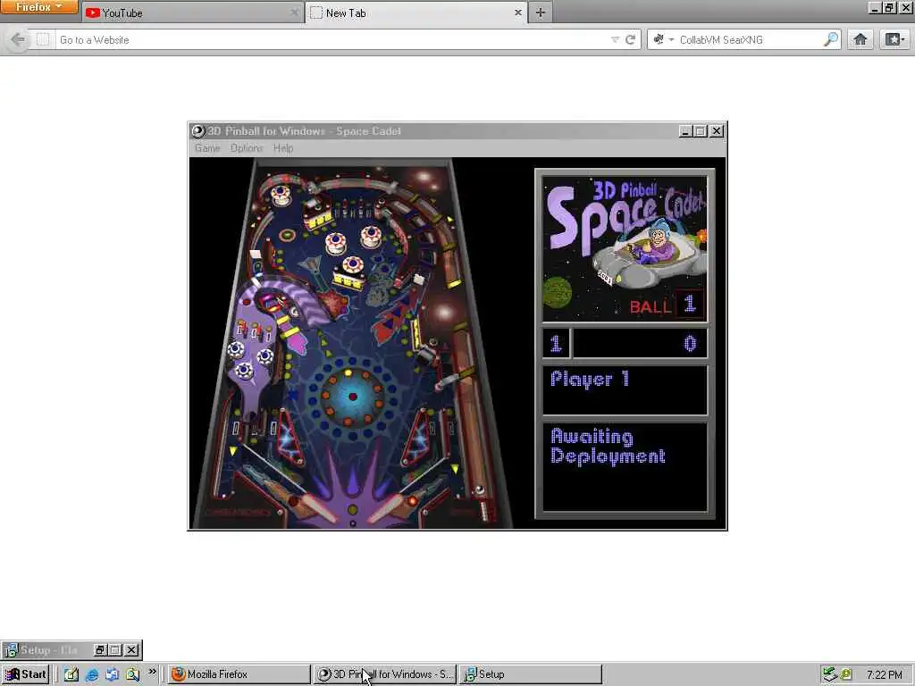Switch to 3D Pinball taskbar button
Image resolution: width=915 pixels, height=686 pixels.
click(384, 674)
